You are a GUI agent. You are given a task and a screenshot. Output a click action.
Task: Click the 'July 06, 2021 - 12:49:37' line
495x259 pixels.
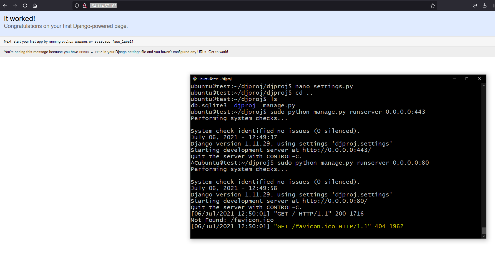pyautogui.click(x=234, y=137)
